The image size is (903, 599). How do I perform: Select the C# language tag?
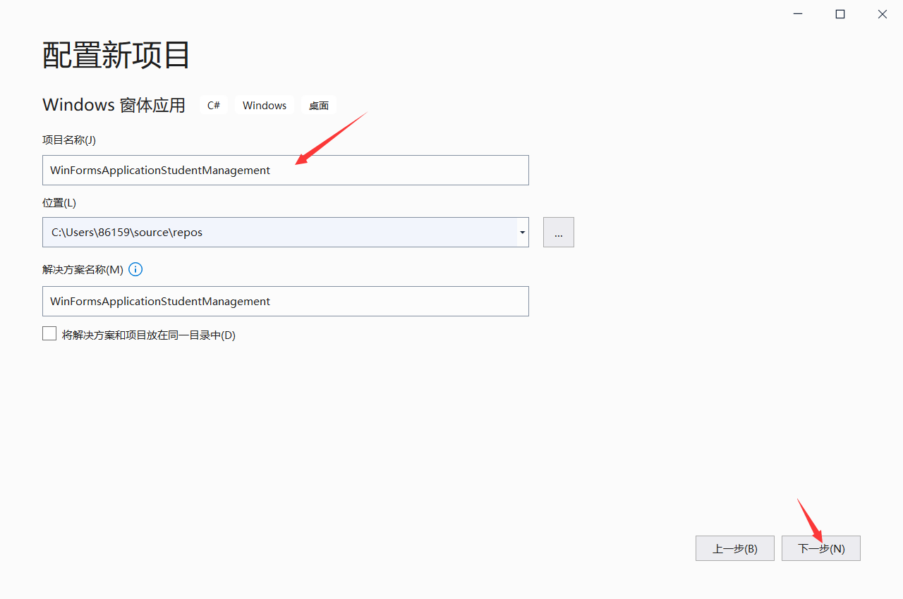(214, 104)
